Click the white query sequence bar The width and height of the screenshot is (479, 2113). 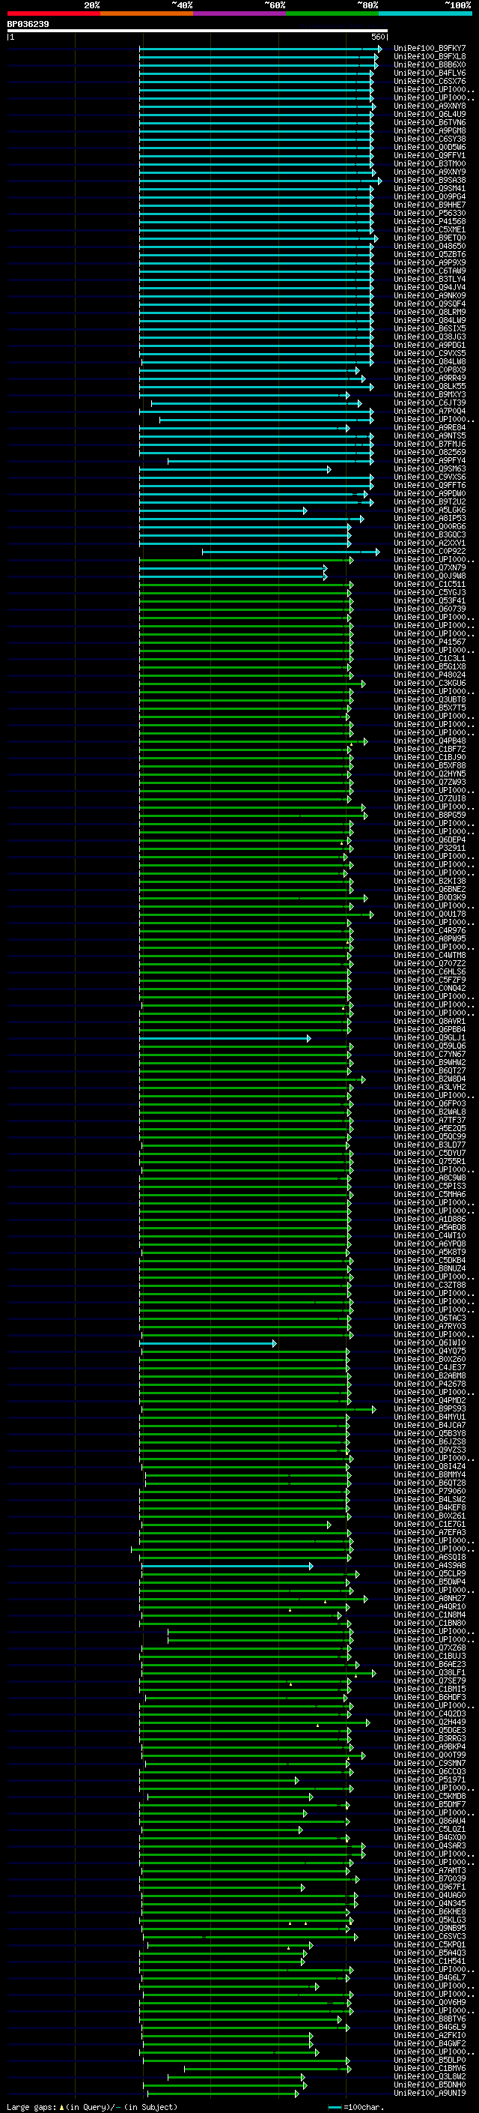coord(198,31)
